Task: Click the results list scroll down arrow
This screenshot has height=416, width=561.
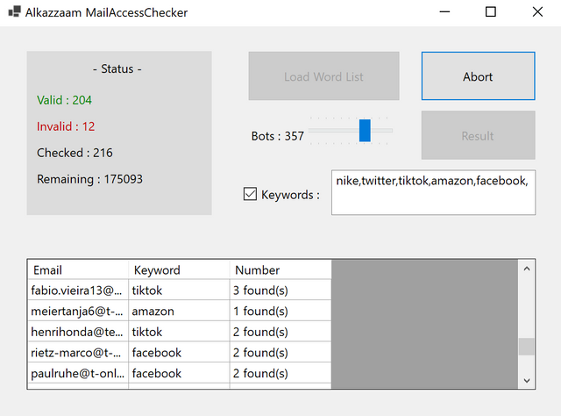Action: tap(526, 379)
